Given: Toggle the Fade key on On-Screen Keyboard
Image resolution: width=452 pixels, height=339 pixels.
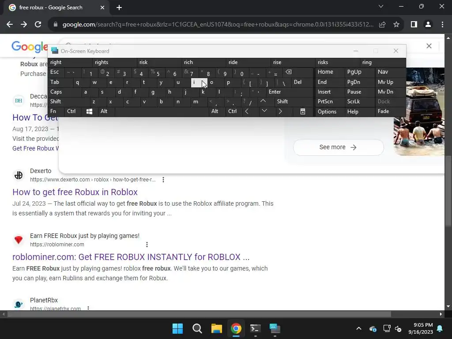Looking at the screenshot, I should (390, 111).
